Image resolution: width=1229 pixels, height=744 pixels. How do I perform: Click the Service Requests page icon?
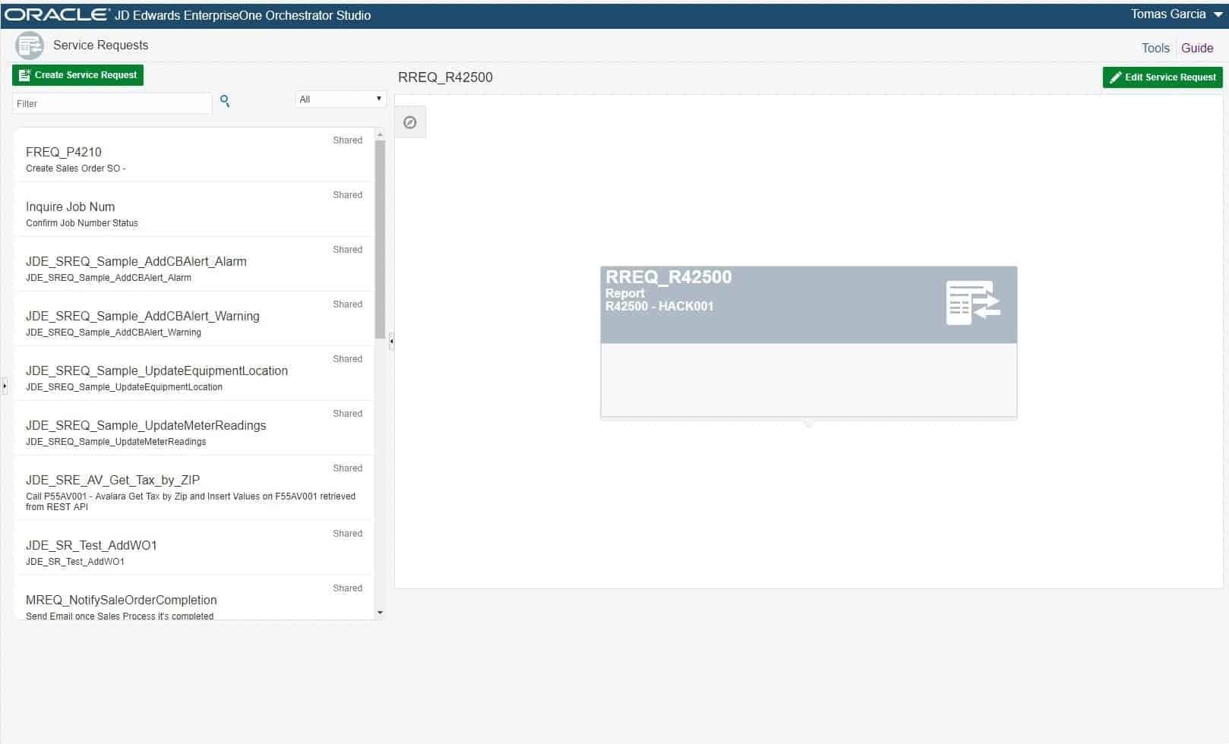coord(30,46)
